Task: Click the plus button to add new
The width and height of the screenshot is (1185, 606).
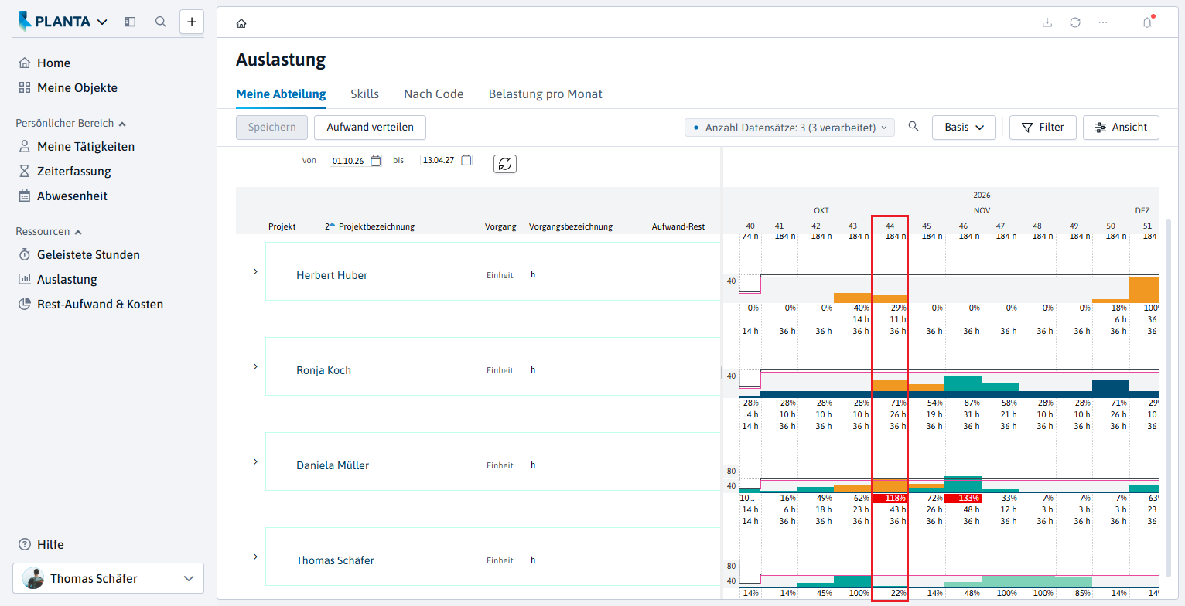Action: pyautogui.click(x=192, y=22)
